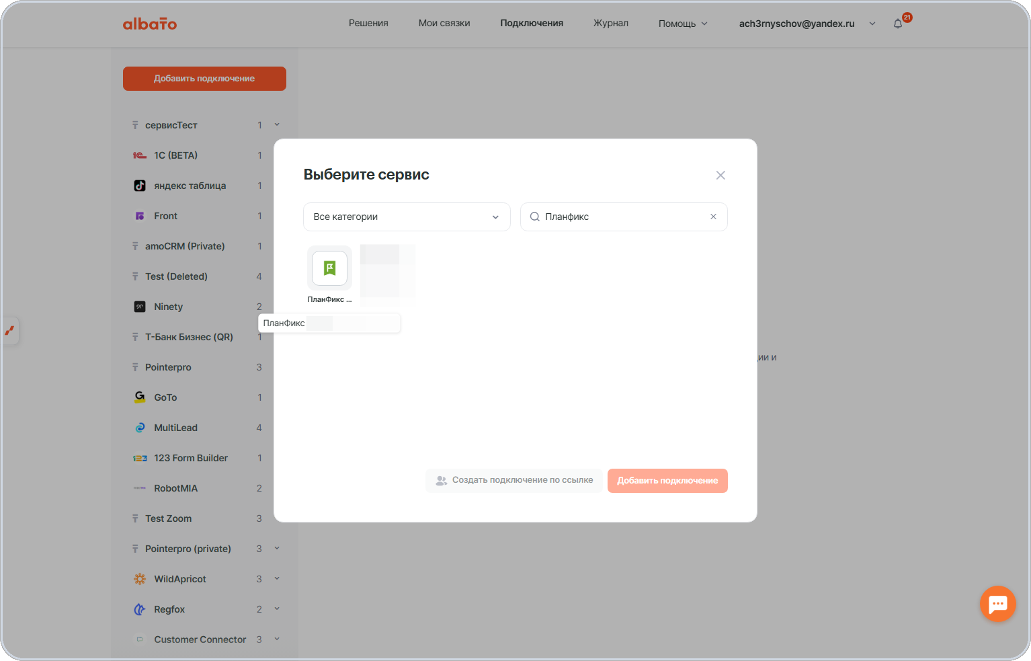Click Создать подключение по ссылке button
The height and width of the screenshot is (661, 1031).
click(514, 480)
